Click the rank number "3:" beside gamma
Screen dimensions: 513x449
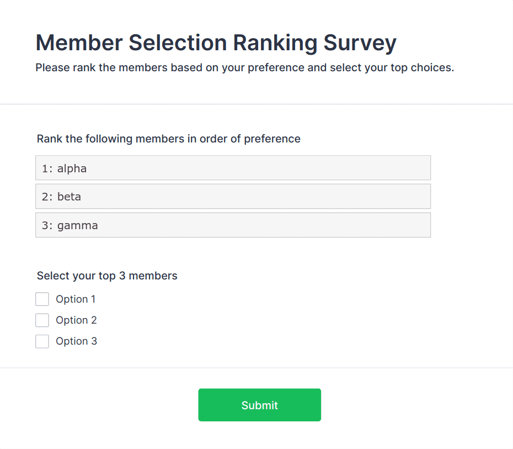coord(47,226)
